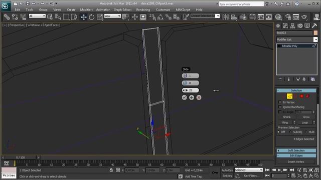Open the Modifiers menu
321x180 pixels.
(86, 9)
